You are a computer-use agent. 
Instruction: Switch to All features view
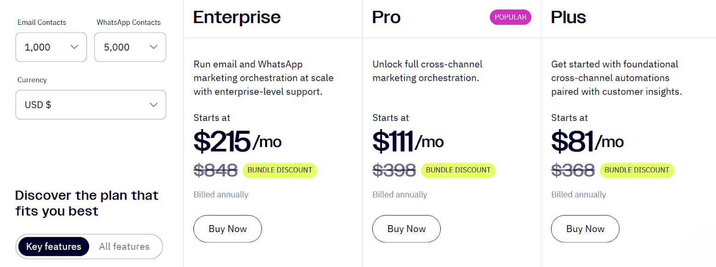point(124,247)
